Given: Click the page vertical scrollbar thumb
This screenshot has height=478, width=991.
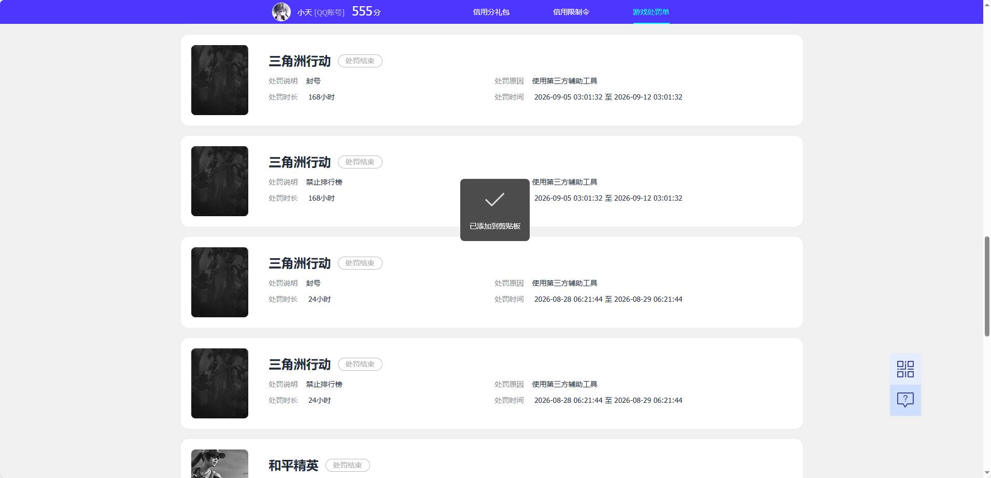Looking at the screenshot, I should tap(987, 286).
